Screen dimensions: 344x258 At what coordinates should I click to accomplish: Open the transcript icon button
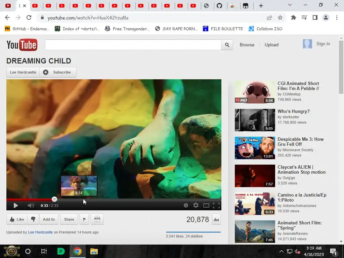pyautogui.click(x=97, y=219)
